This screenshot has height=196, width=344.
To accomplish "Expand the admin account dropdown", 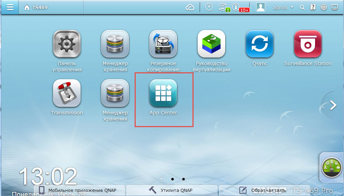I will (283, 8).
